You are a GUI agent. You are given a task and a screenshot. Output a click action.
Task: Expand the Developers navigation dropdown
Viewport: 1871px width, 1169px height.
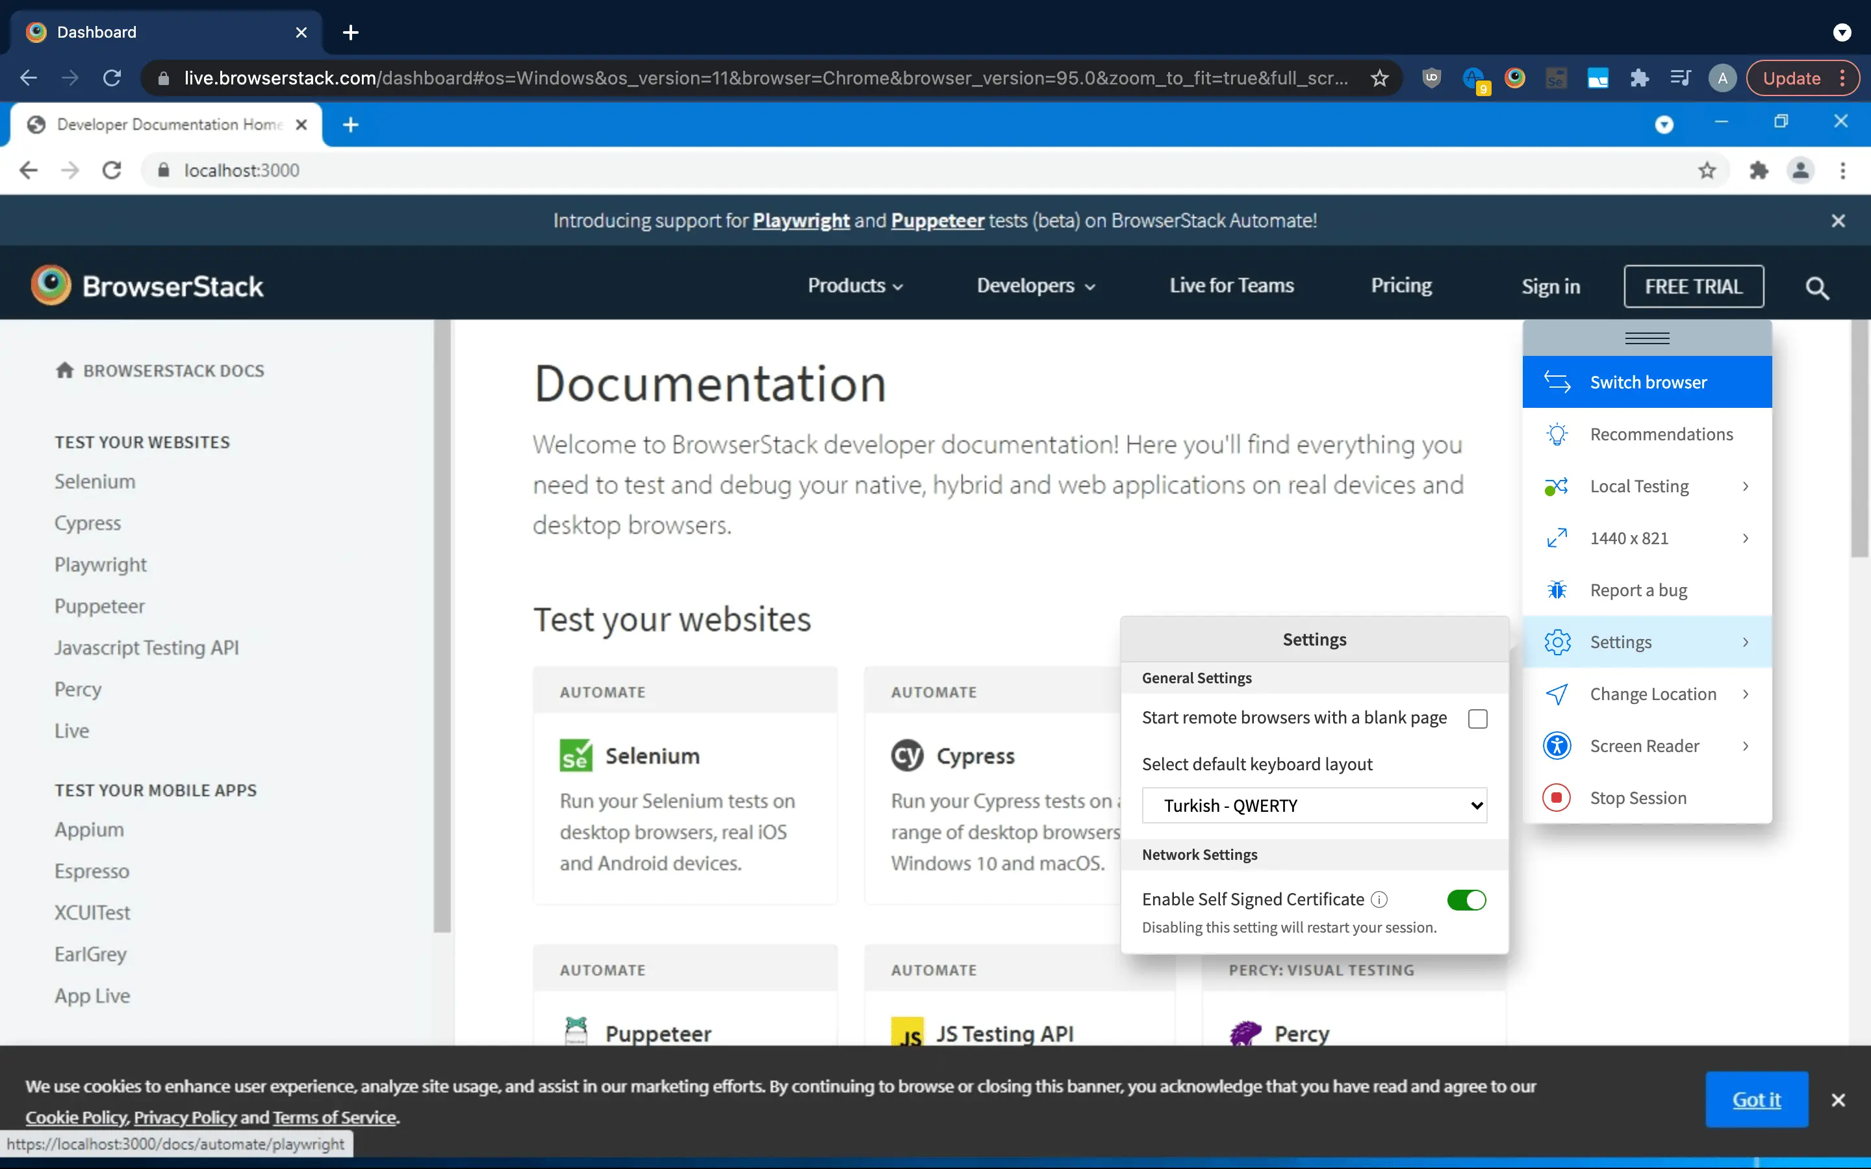click(x=1036, y=286)
